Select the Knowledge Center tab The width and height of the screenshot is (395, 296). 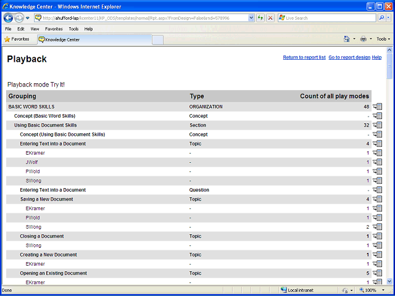point(94,39)
